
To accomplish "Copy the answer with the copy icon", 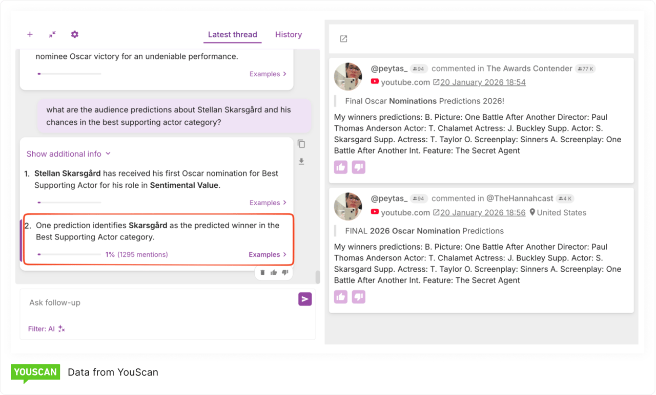I will pyautogui.click(x=301, y=144).
